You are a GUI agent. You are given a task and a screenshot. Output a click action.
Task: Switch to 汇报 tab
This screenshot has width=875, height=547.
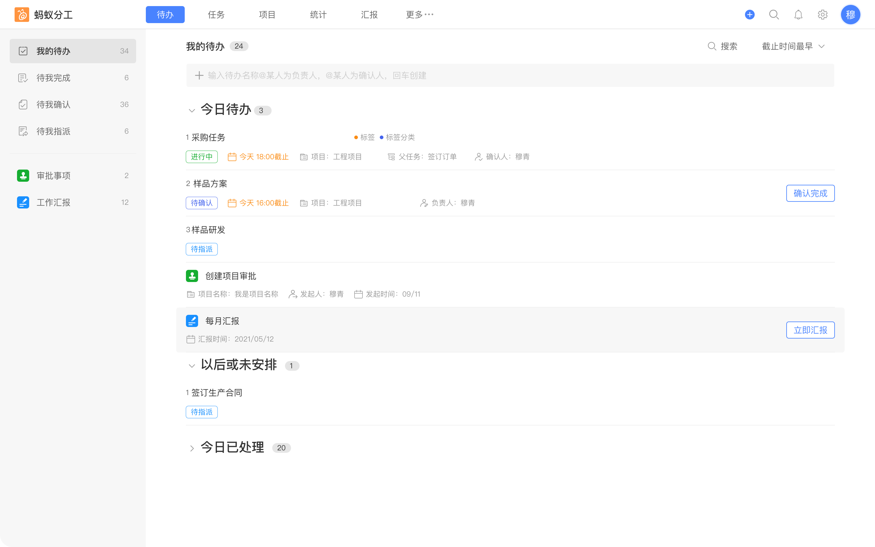(x=369, y=15)
